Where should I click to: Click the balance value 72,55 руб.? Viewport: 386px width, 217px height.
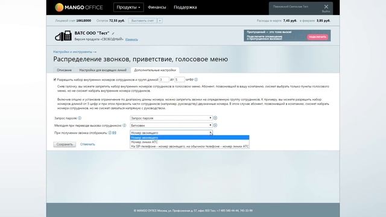pos(117,20)
